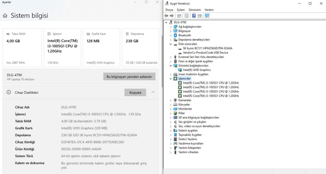Maximize the Aygıt Yöneticisi window
Screen dimensions: 326x174
click(x=310, y=4)
